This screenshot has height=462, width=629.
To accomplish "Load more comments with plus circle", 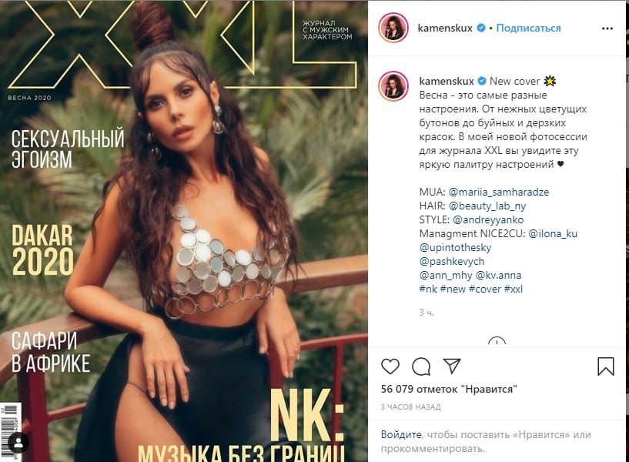I will coord(497,341).
